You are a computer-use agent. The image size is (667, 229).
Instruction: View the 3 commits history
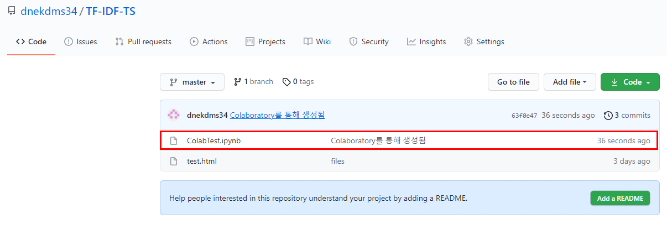click(x=627, y=116)
